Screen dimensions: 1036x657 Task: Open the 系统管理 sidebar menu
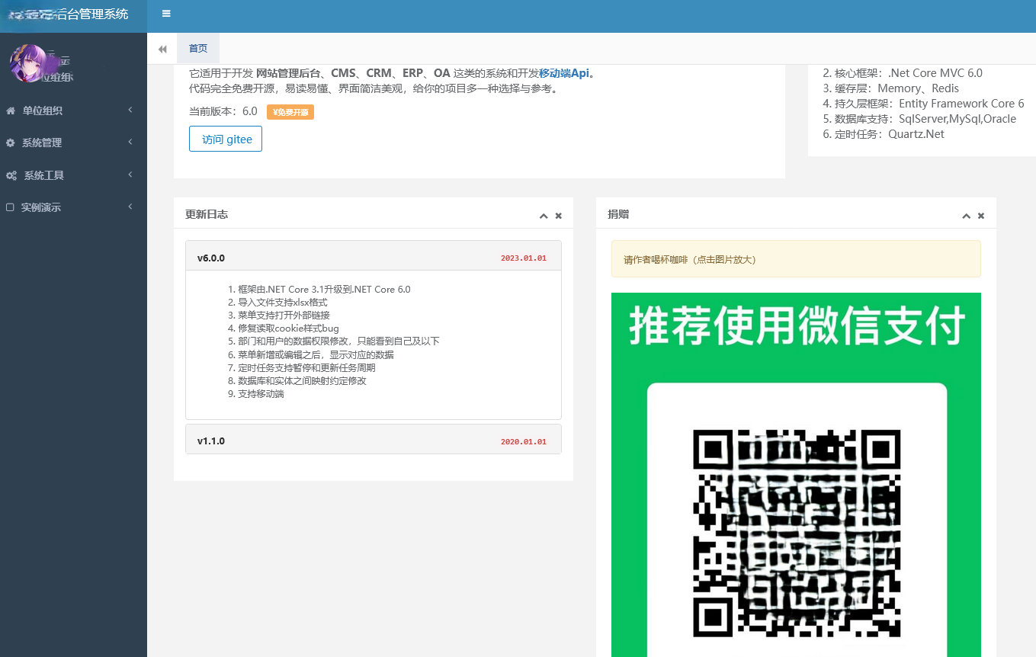pos(73,143)
